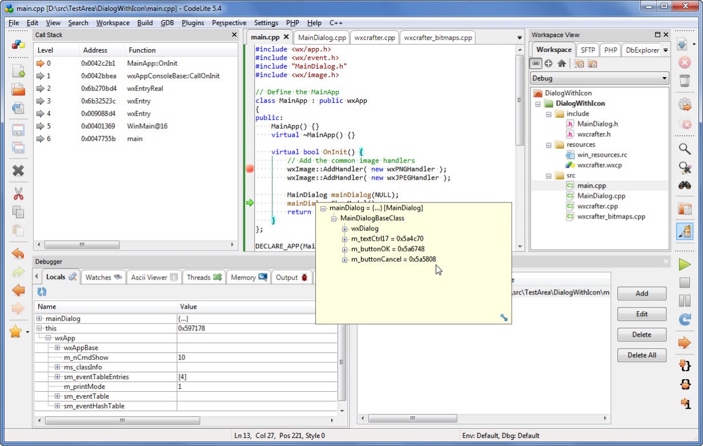
Task: Click the Add button
Action: pyautogui.click(x=641, y=293)
